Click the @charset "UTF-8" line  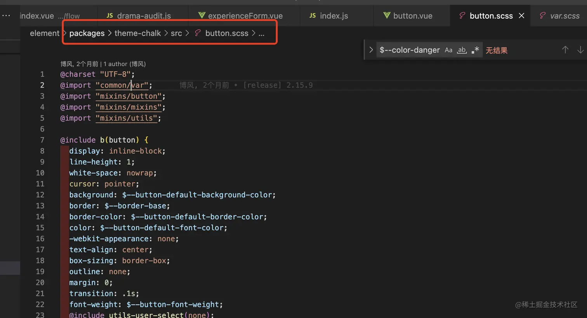(97, 74)
